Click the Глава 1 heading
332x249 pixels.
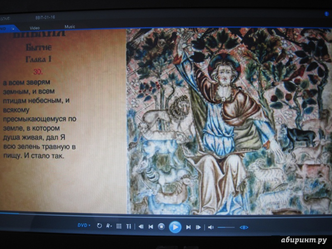38,59
